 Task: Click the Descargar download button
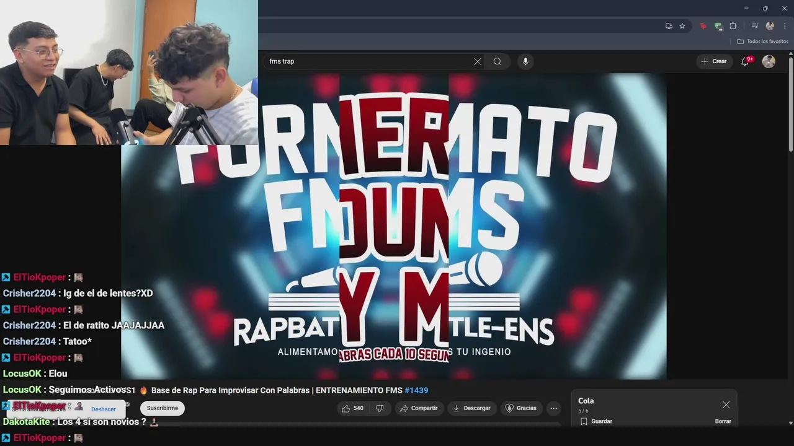click(x=471, y=408)
